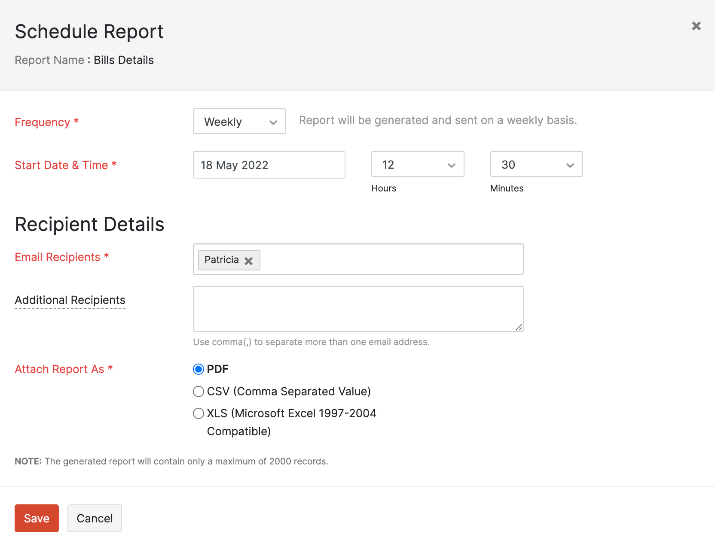Viewport: 715px width, 546px height.
Task: Select PDF as the report attachment format
Action: point(199,369)
